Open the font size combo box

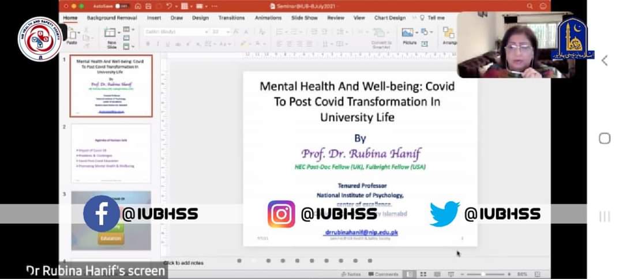[220, 32]
